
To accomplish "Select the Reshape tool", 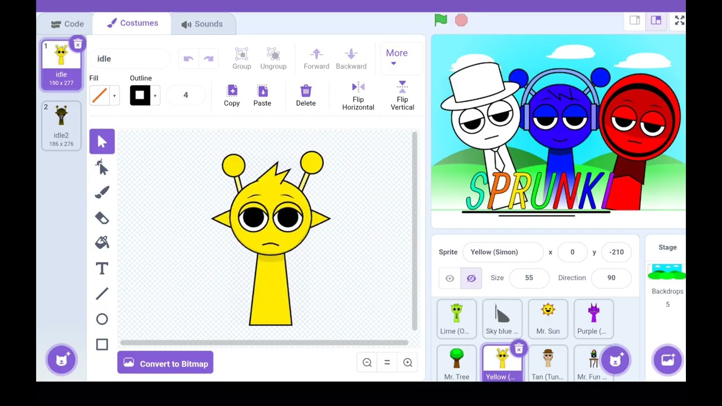I will coord(102,167).
